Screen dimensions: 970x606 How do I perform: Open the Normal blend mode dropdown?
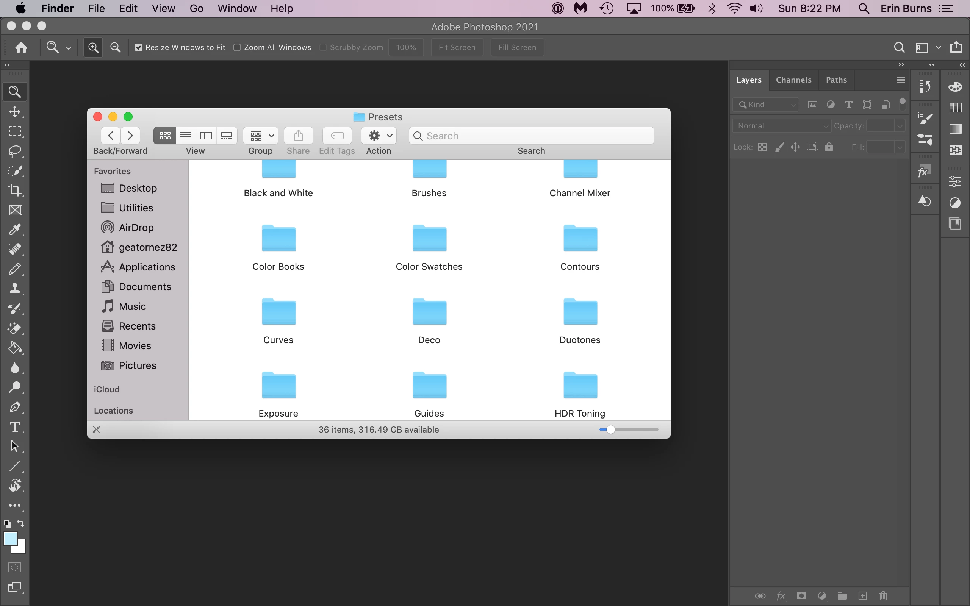[x=782, y=126]
